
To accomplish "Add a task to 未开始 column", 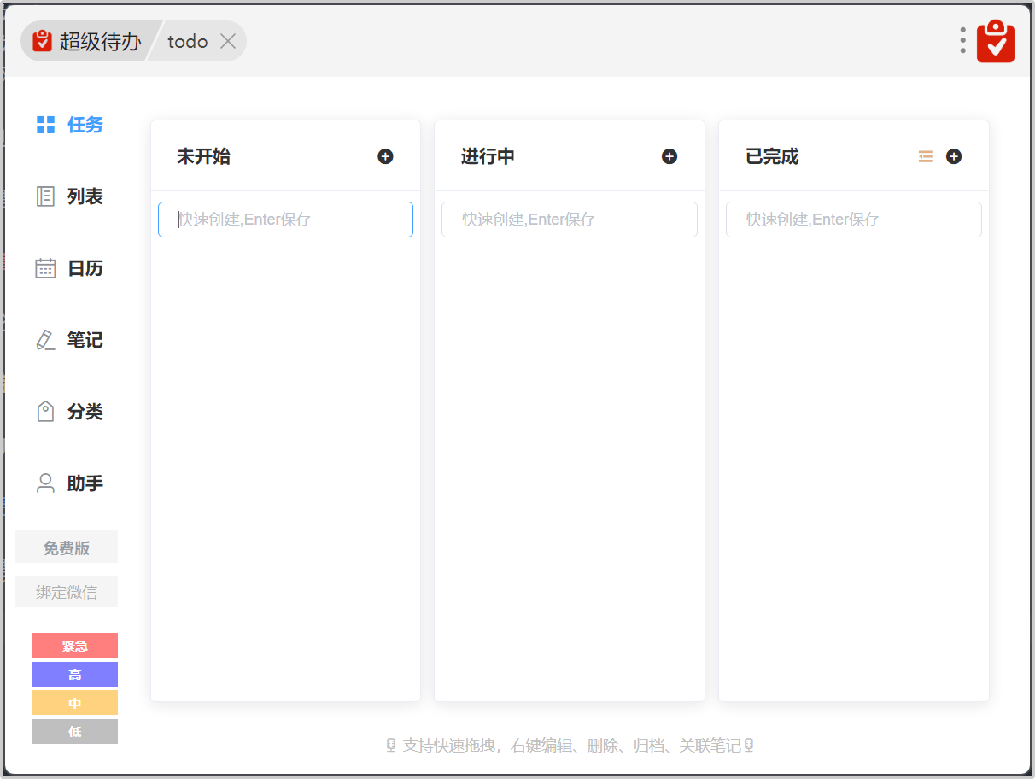I will coord(385,156).
